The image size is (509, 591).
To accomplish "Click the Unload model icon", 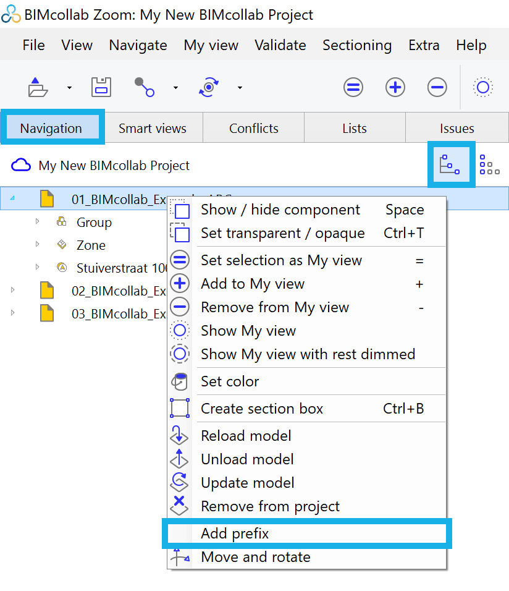I will click(179, 459).
